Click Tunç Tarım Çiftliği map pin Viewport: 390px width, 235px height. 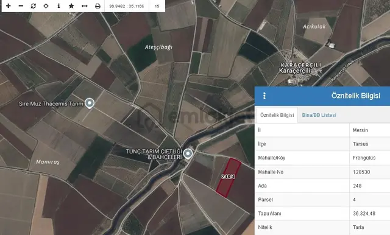point(188,154)
